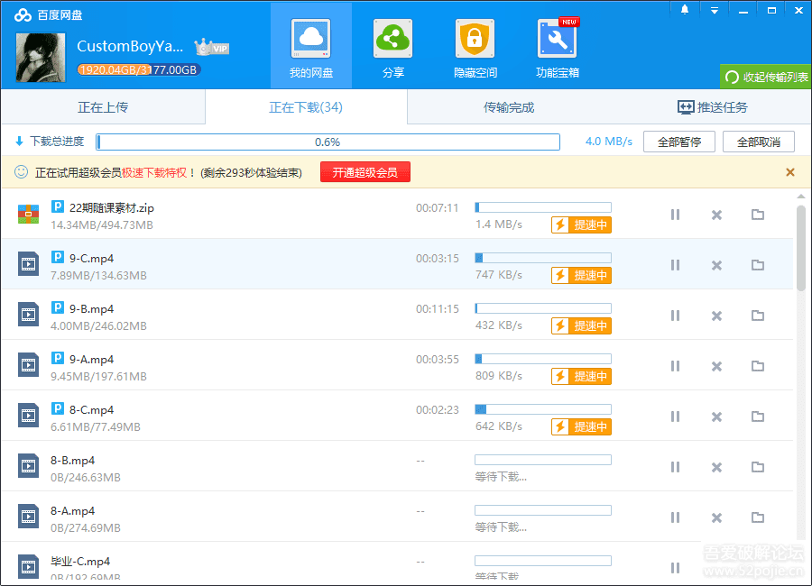Switch to the 正在上传 tab

click(x=103, y=107)
